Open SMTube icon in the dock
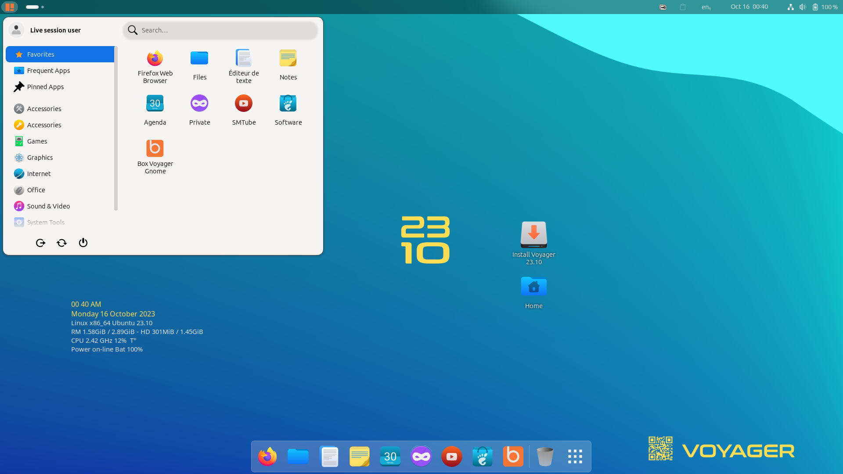843x474 pixels. tap(452, 456)
